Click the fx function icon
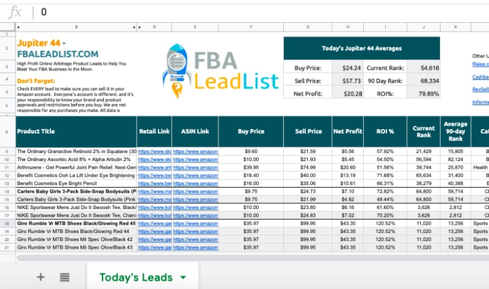The width and height of the screenshot is (489, 289). click(15, 12)
